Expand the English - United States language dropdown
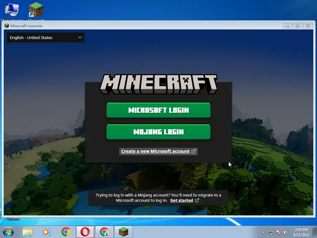This screenshot has height=238, width=317. [x=46, y=37]
